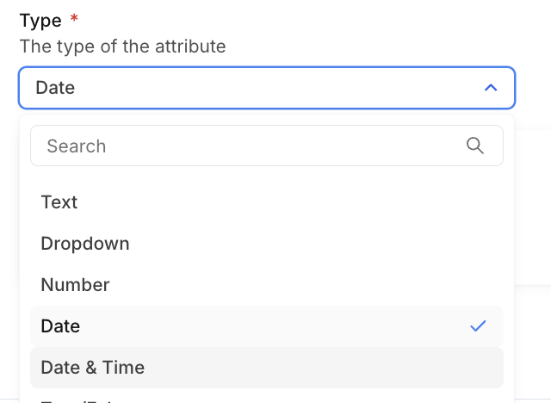
Task: Pick the Number option
Action: click(75, 285)
